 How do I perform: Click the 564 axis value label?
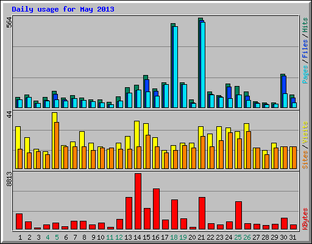click(9, 23)
